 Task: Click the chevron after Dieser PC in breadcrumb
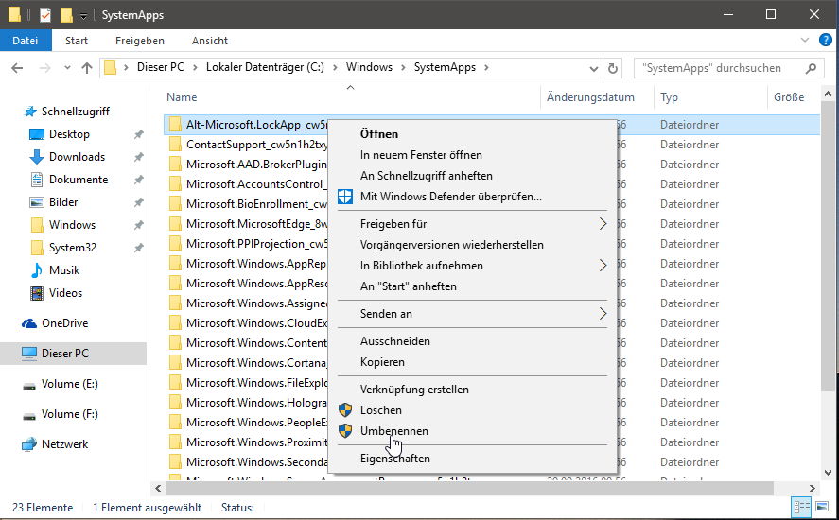tap(195, 67)
